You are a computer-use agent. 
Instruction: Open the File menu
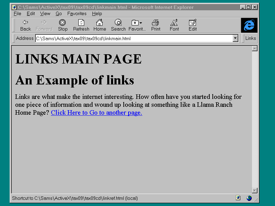click(x=17, y=14)
